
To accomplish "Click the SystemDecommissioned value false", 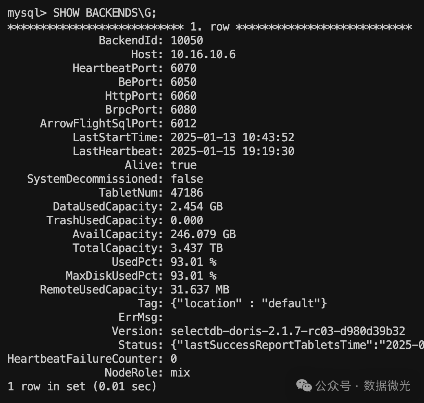I will tap(187, 179).
